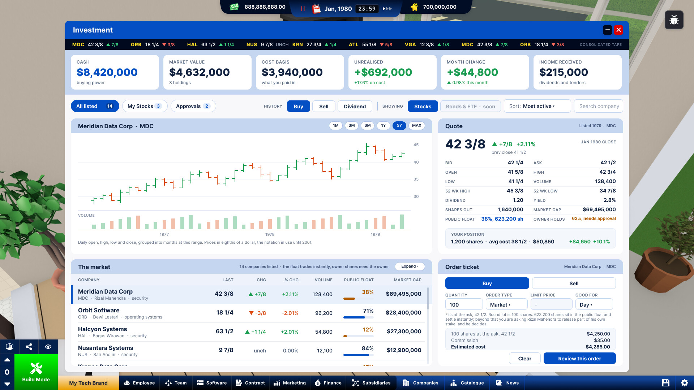The width and height of the screenshot is (694, 390).
Task: Open the Software menu
Action: (212, 383)
